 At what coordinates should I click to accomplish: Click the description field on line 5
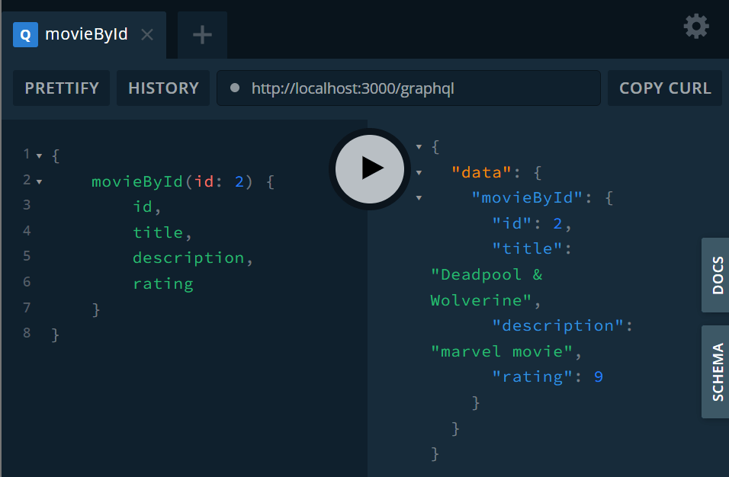(188, 258)
